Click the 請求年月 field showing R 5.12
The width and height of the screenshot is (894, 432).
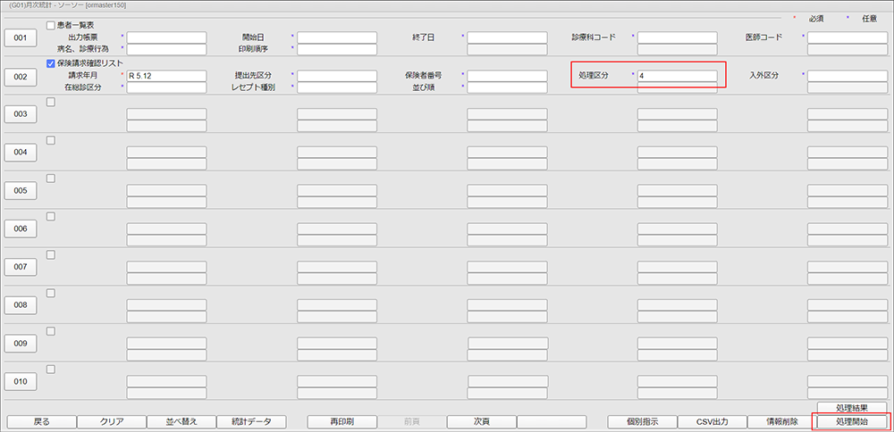point(166,76)
